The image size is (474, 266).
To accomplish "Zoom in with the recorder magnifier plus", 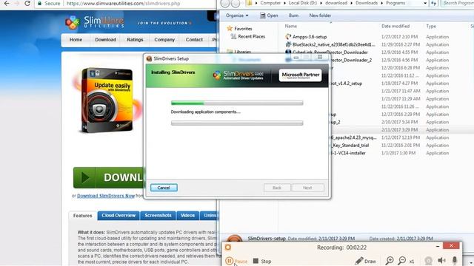I will (390, 261).
